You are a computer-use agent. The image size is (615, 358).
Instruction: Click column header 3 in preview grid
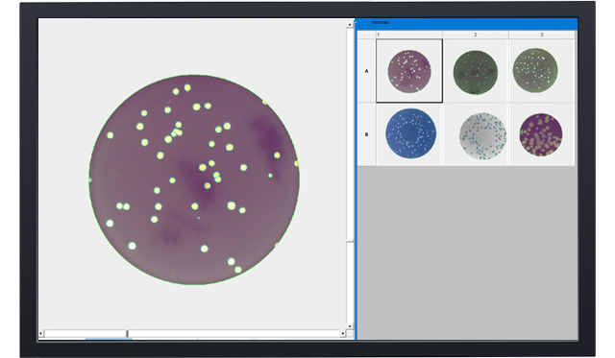click(542, 35)
